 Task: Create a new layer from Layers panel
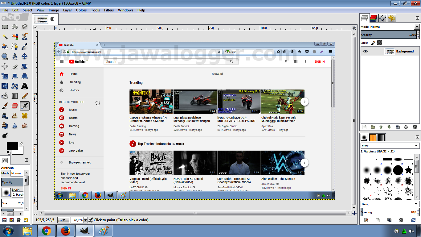point(364,127)
